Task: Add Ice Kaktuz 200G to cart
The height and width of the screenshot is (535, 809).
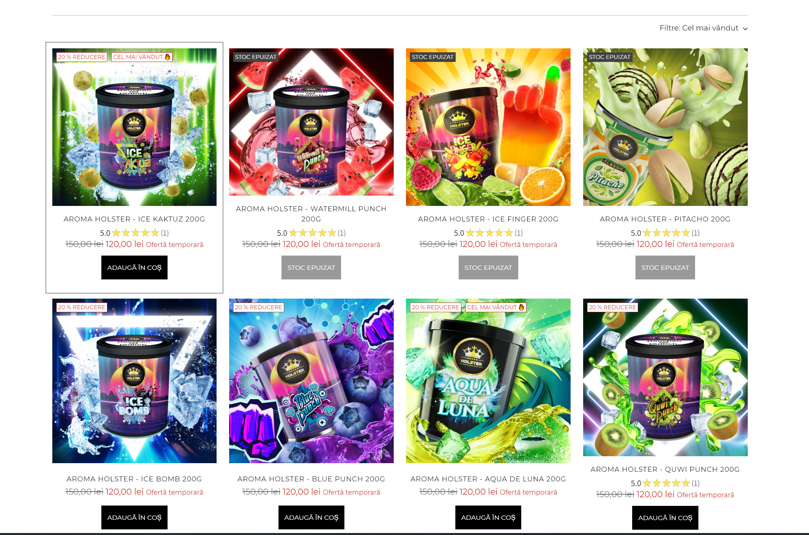Action: pyautogui.click(x=134, y=267)
